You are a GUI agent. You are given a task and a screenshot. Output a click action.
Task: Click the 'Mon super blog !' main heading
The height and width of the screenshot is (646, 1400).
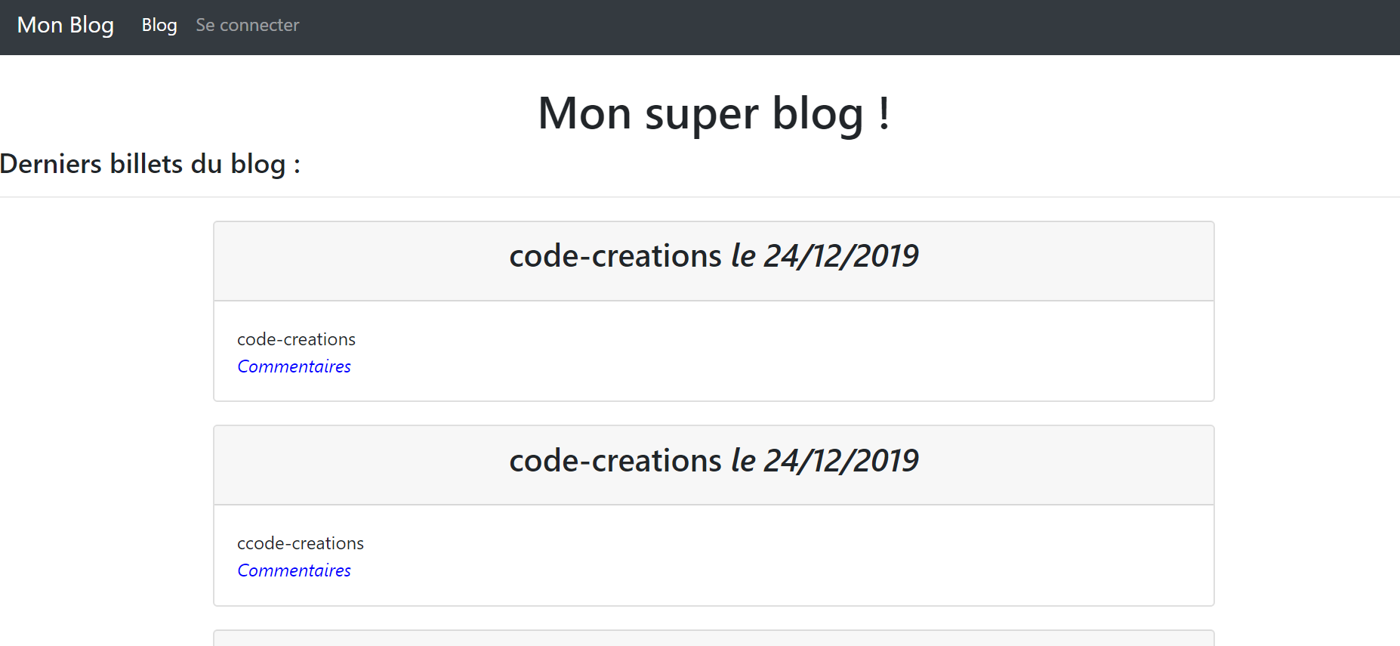(x=714, y=113)
